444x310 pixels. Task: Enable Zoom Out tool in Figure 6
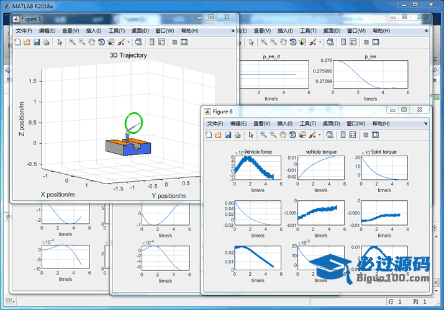(273, 135)
